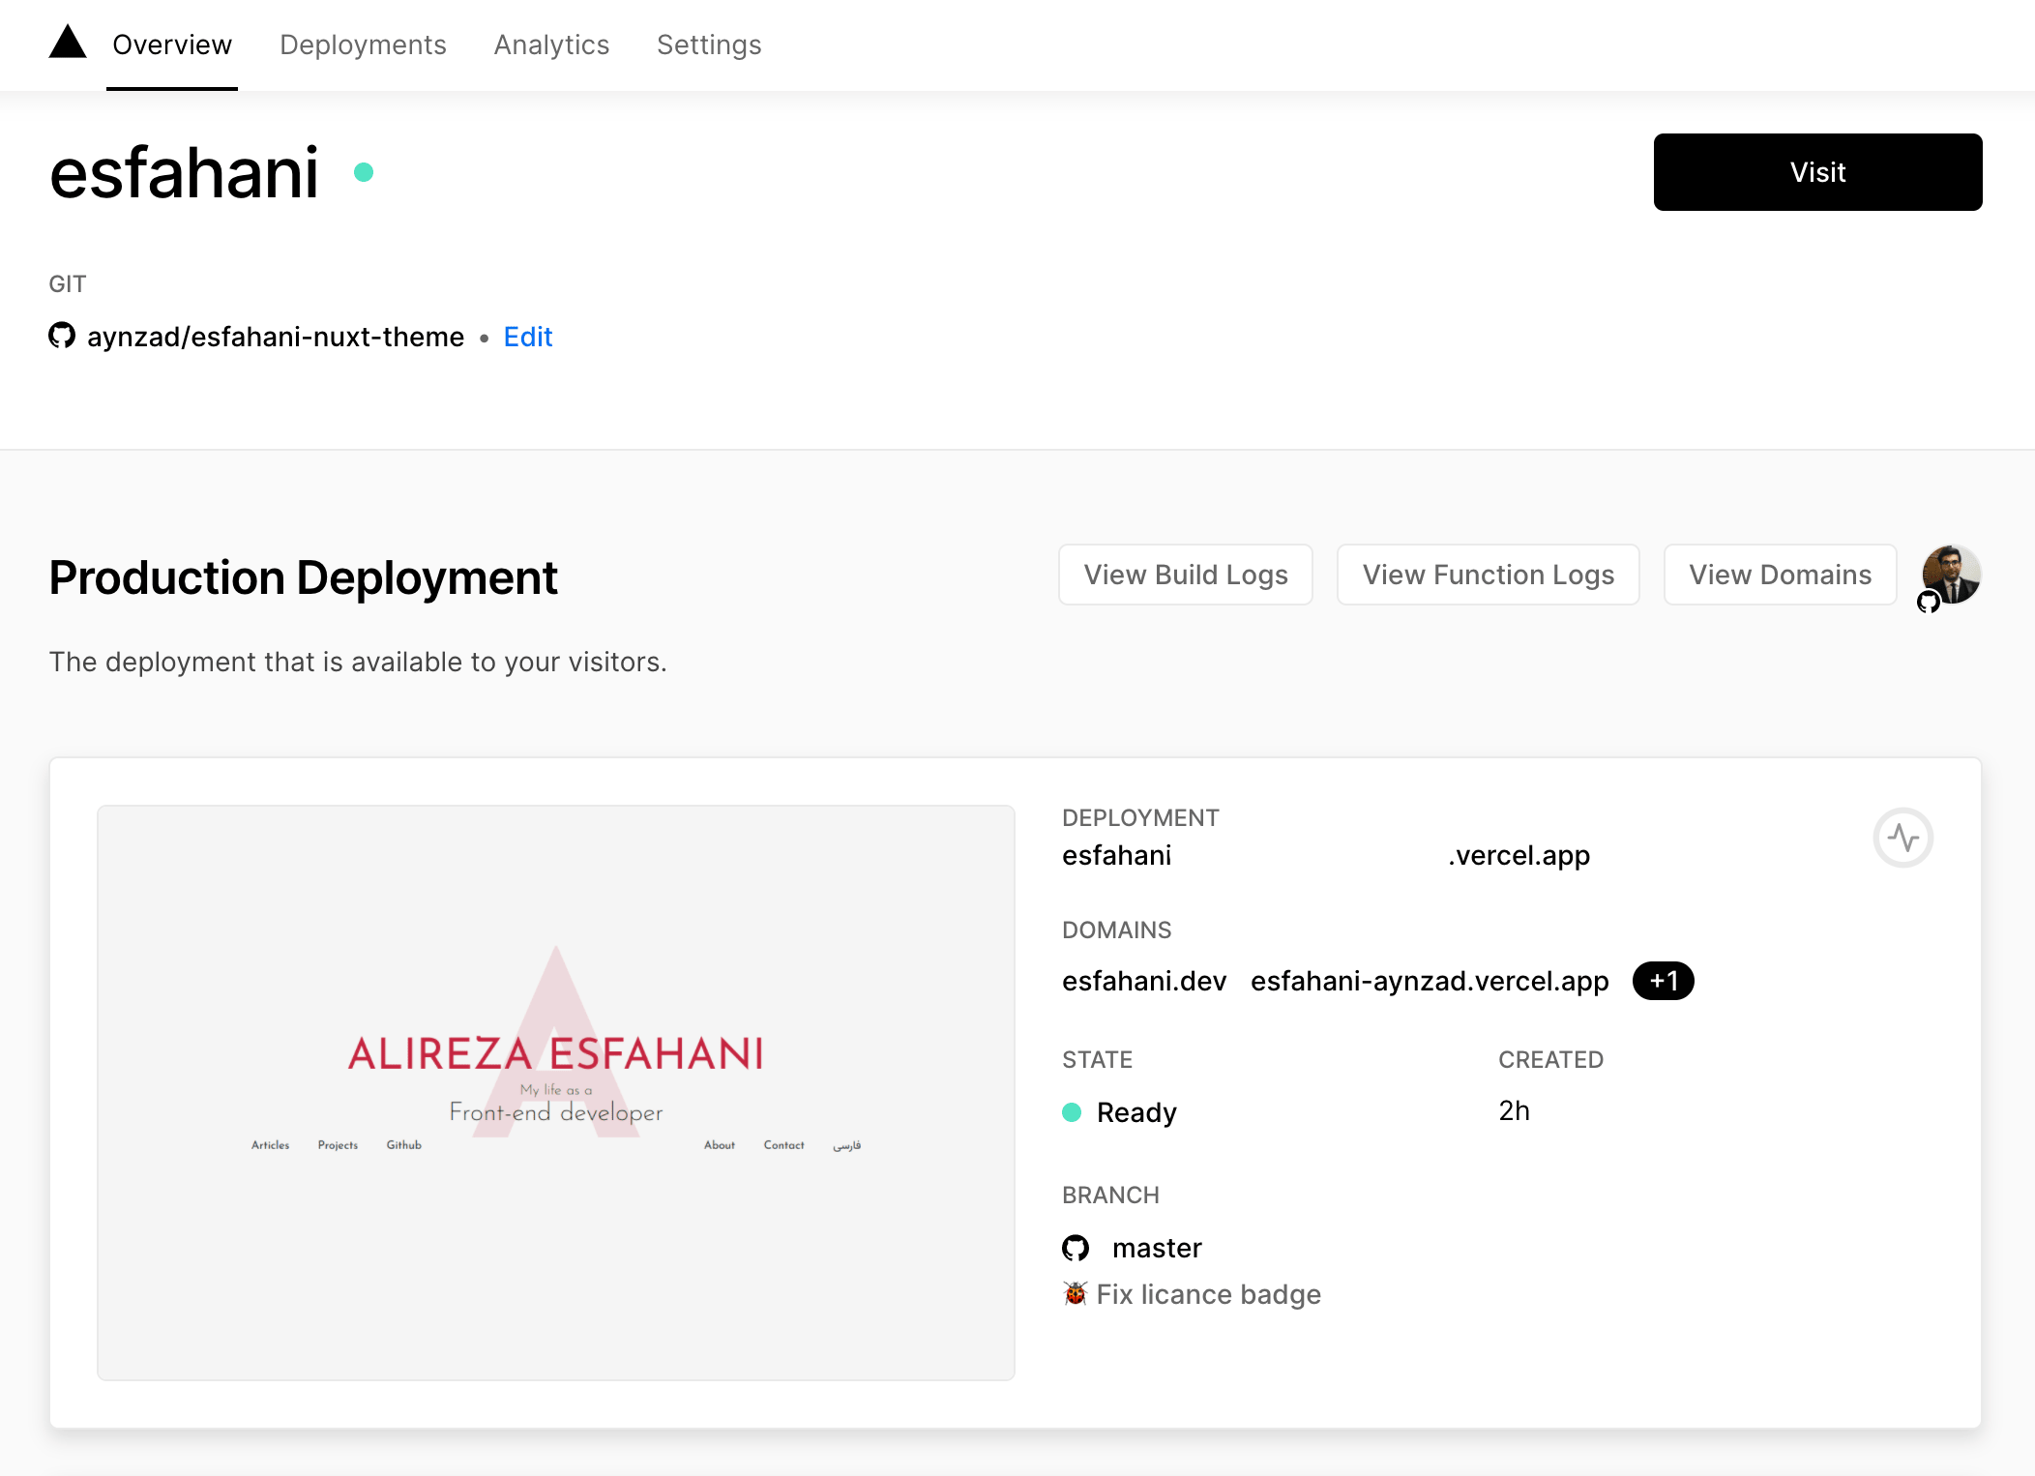Viewport: 2035px width, 1476px height.
Task: Click the GitHub branch icon next to master
Action: tap(1076, 1247)
